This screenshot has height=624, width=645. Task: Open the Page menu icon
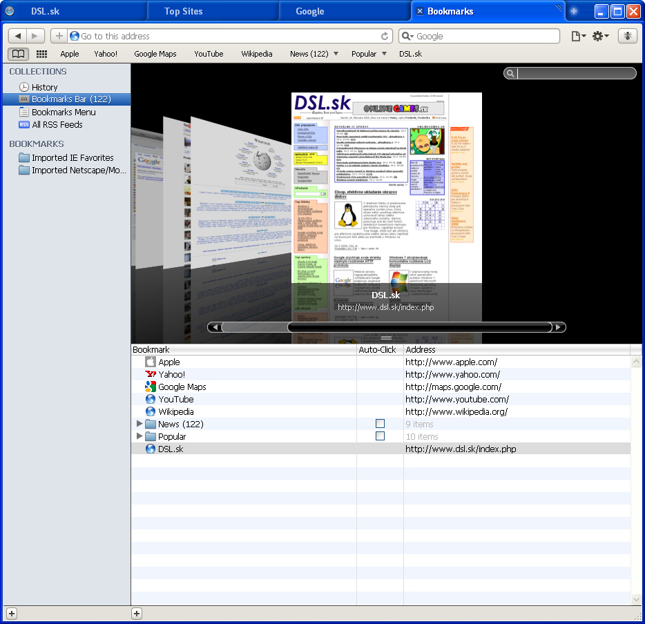click(x=579, y=36)
